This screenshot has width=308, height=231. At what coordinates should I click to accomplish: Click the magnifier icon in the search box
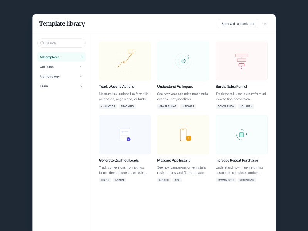[42, 43]
